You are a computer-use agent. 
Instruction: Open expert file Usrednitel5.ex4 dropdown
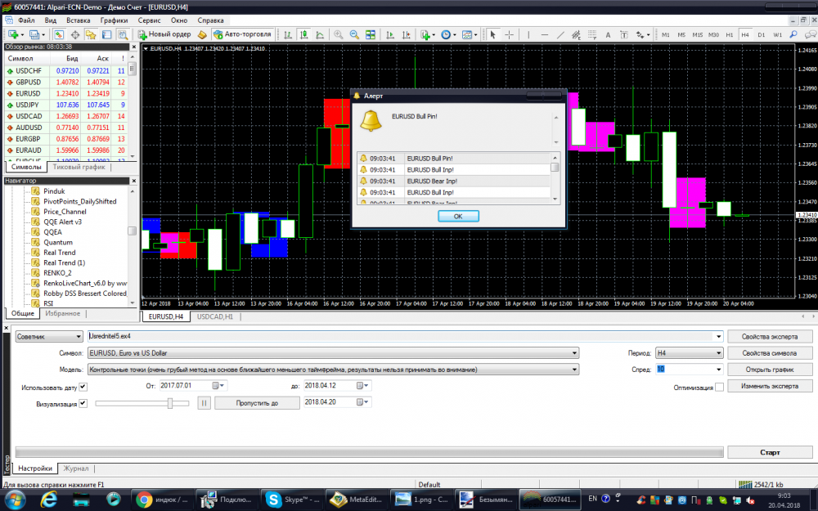(x=719, y=336)
